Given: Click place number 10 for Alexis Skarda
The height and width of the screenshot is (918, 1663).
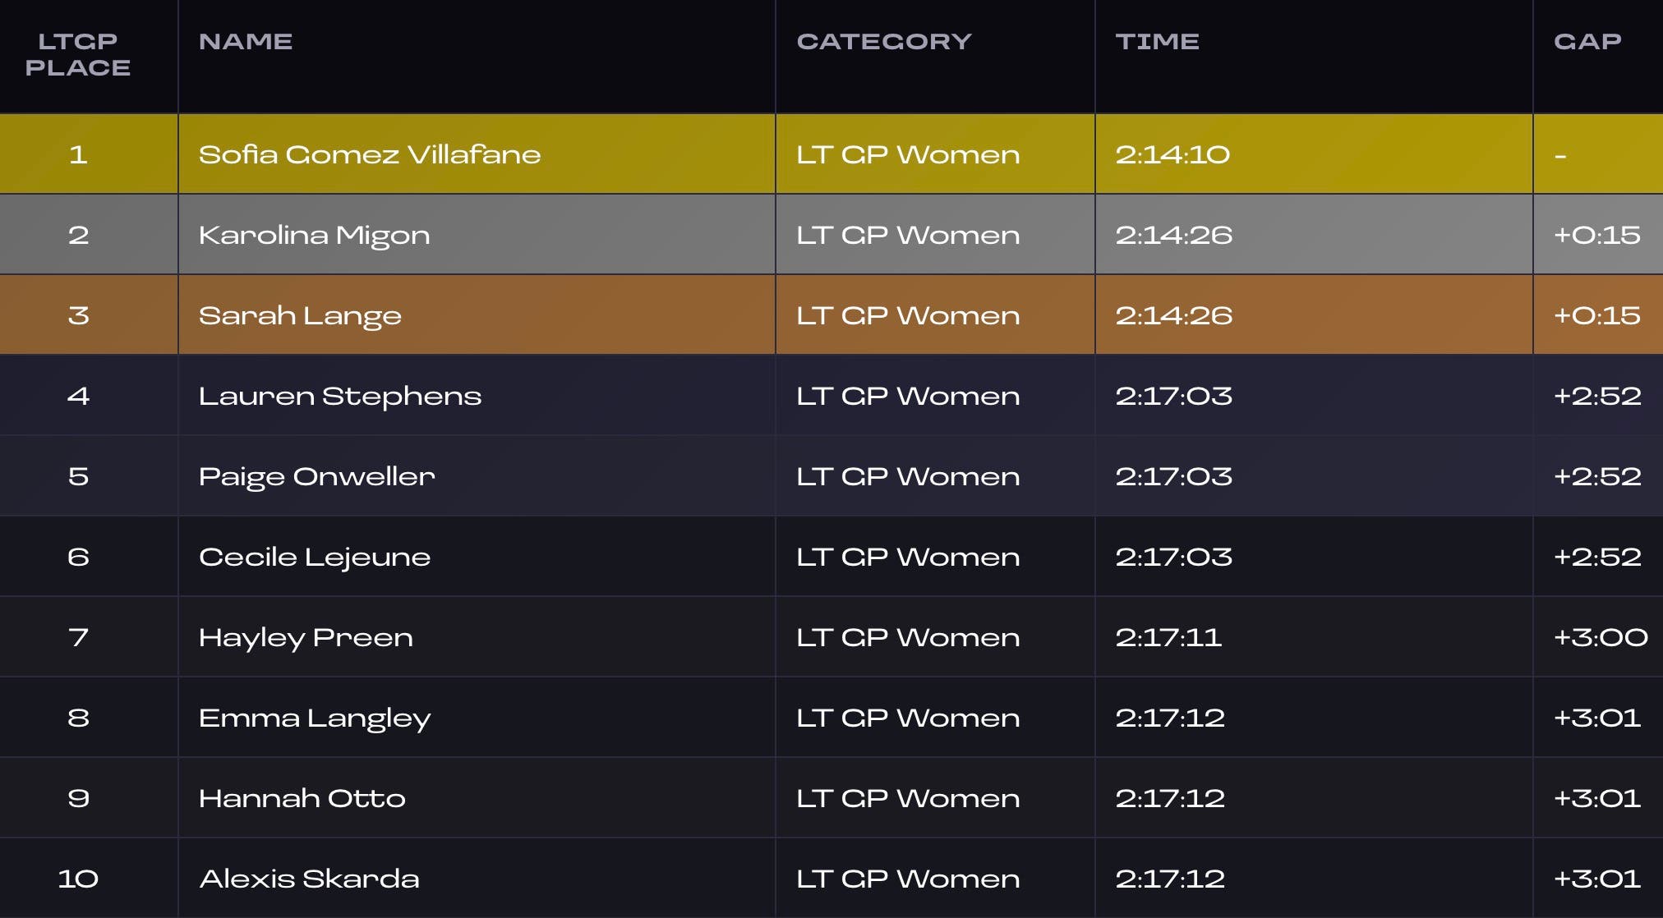Looking at the screenshot, I should 78,879.
